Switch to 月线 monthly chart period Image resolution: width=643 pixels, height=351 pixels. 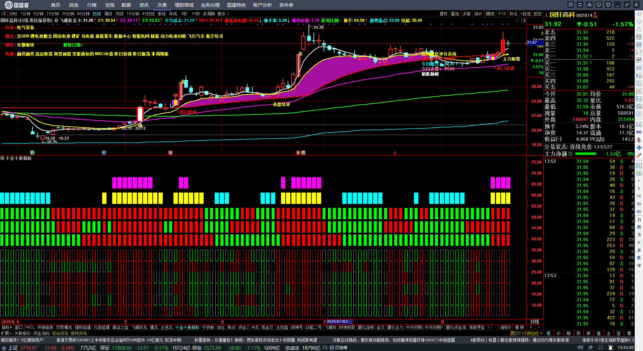click(x=120, y=14)
